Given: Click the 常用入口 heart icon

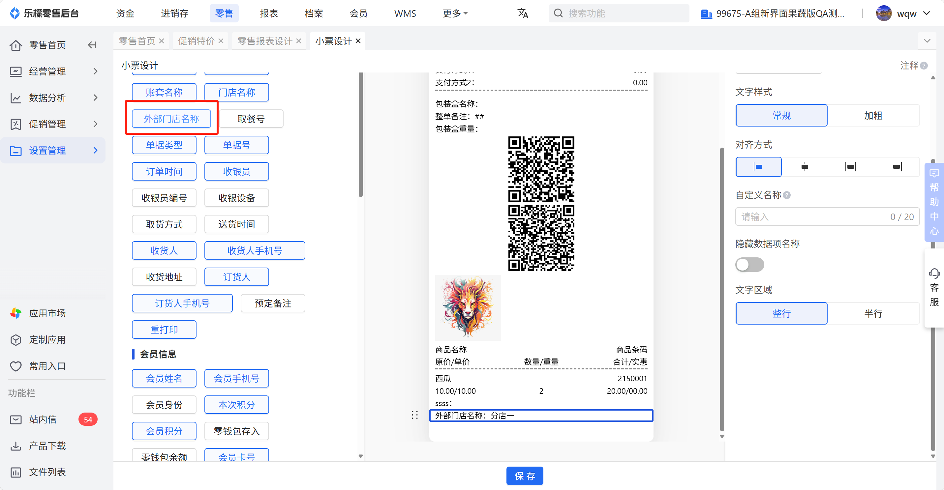Looking at the screenshot, I should coord(16,366).
